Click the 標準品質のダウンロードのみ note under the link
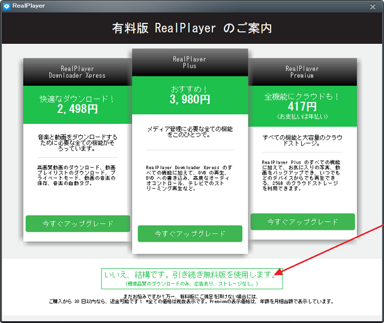Image resolution: width=384 pixels, height=323 pixels. 191,283
